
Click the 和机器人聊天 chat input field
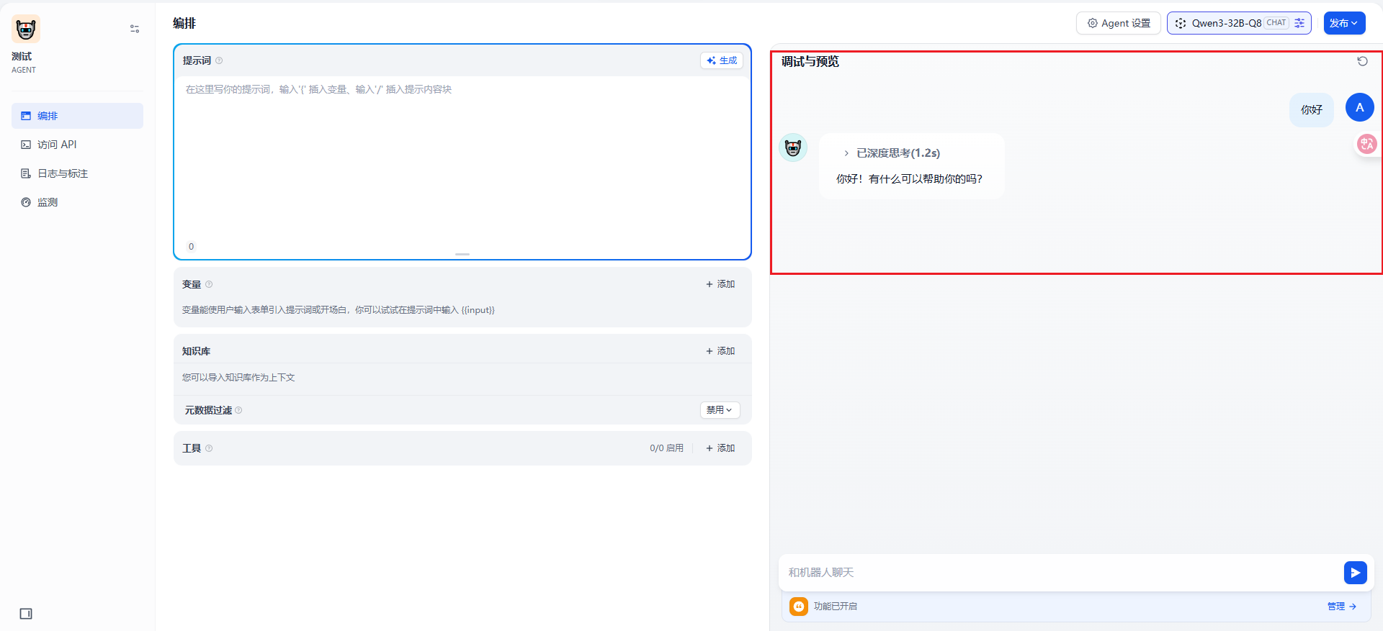point(1059,573)
